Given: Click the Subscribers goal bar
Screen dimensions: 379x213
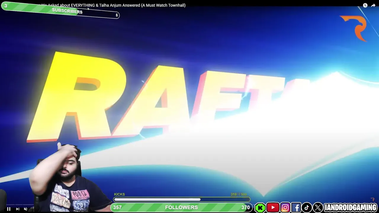Looking at the screenshot, I should click(x=60, y=10).
